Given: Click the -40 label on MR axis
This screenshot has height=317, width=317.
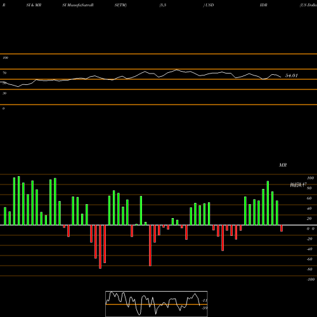Looking at the screenshot, I should coord(309,249).
